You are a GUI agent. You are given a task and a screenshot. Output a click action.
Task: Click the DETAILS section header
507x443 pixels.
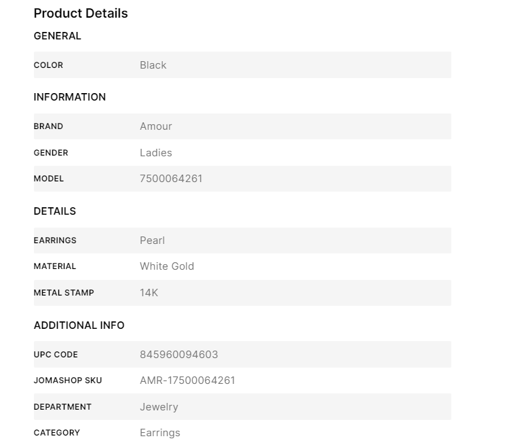pos(54,211)
